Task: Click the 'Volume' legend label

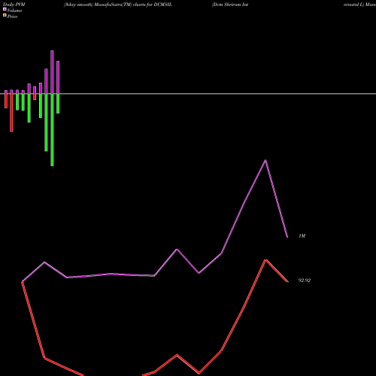Action: tap(14, 11)
